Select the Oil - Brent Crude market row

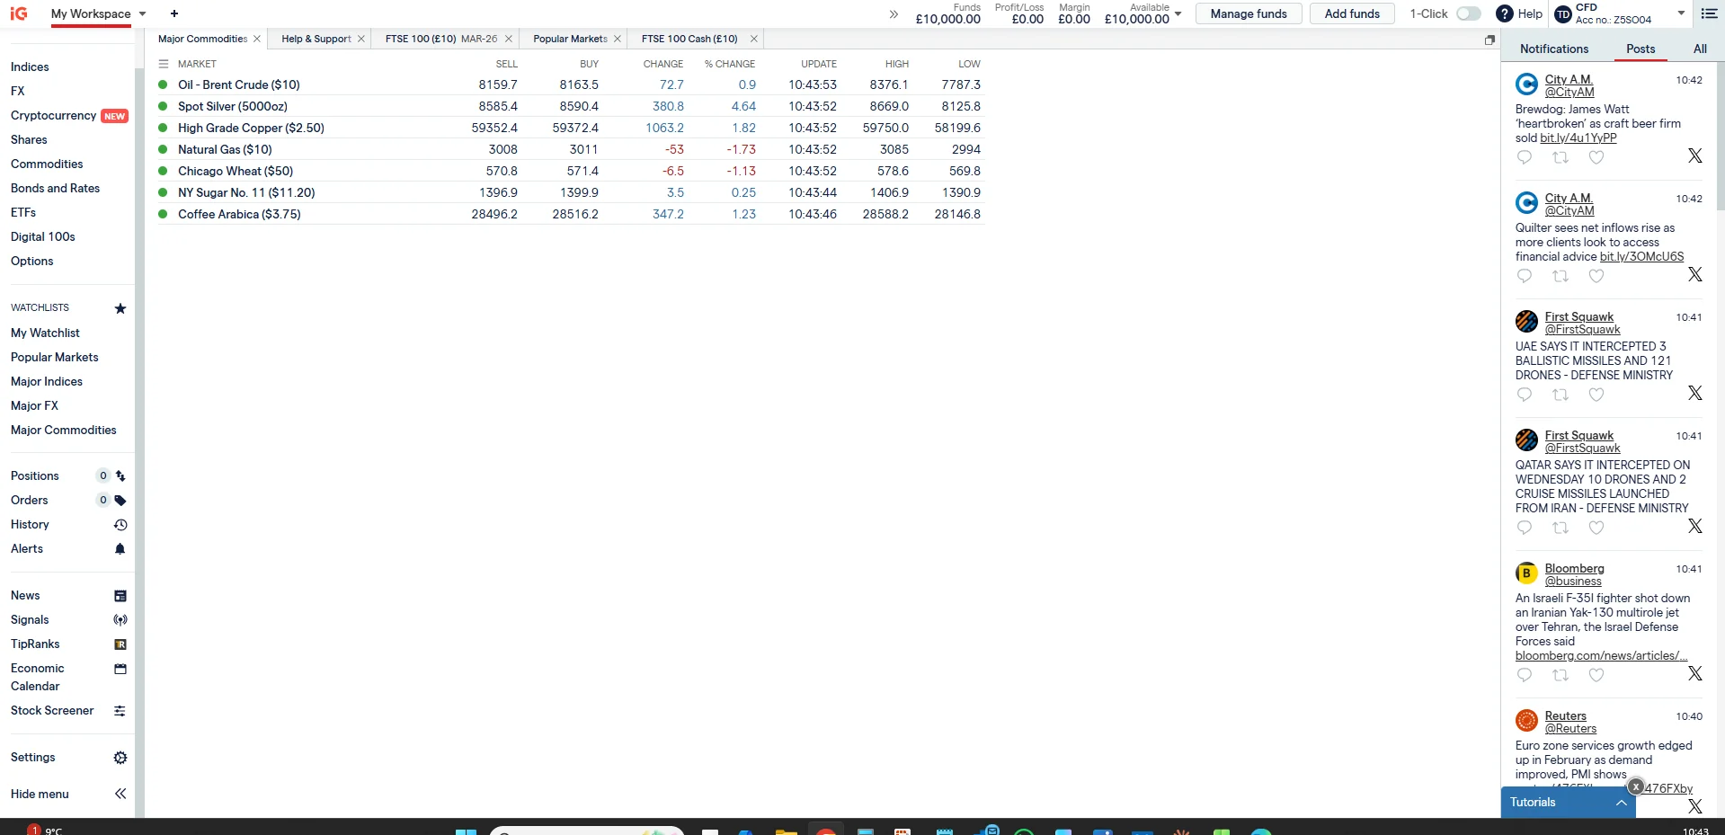(238, 84)
